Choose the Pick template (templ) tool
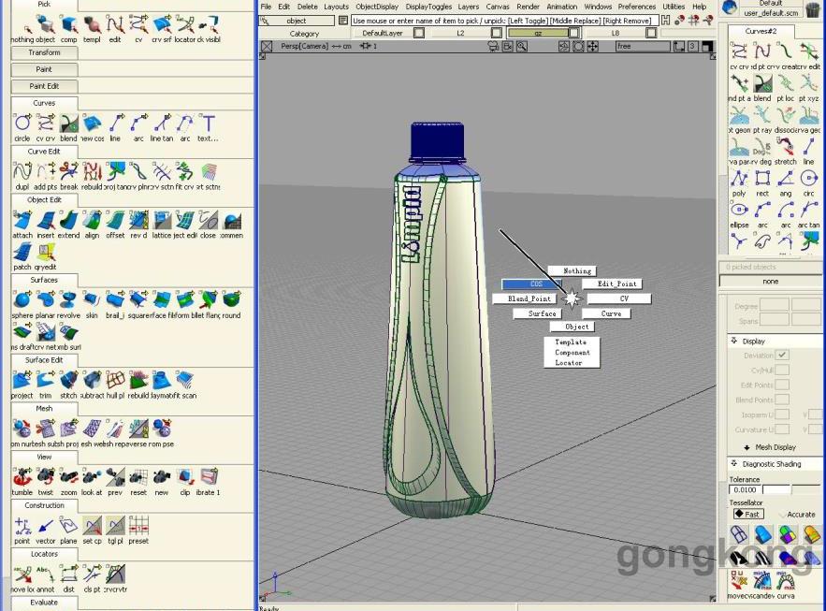This screenshot has height=611, width=826. [92, 24]
